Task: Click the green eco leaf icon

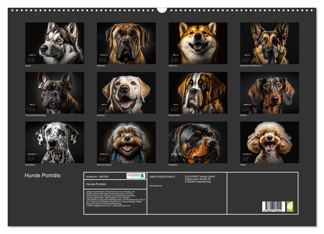Action: click(290, 207)
